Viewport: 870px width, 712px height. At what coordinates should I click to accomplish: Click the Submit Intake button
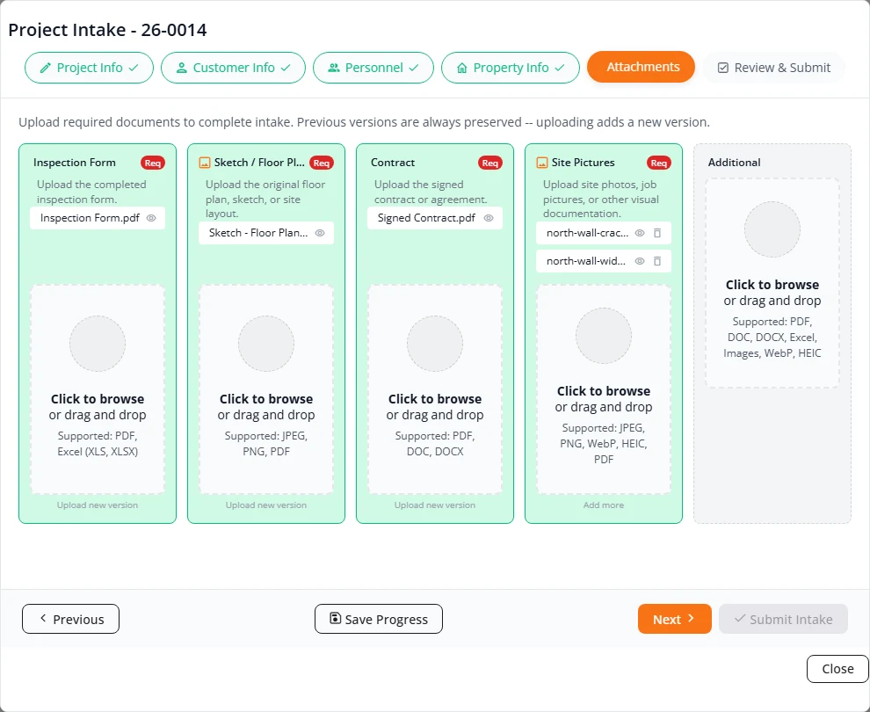[784, 619]
